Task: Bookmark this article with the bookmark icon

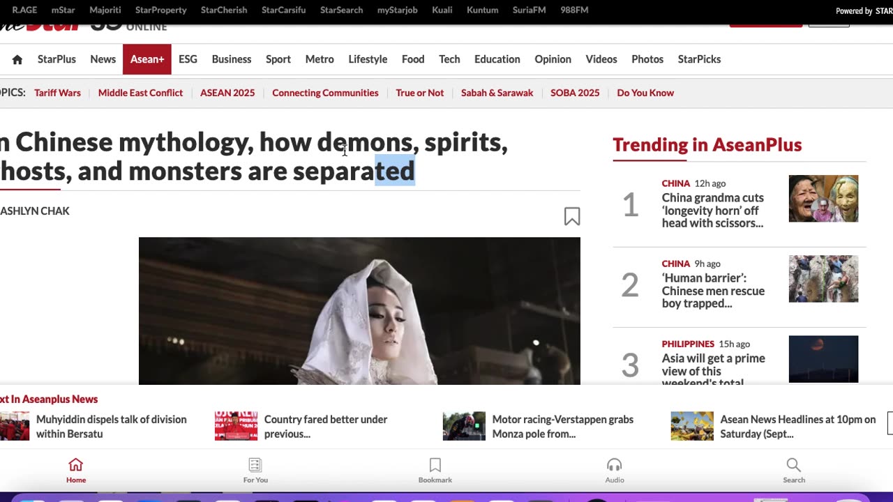Action: 572,216
